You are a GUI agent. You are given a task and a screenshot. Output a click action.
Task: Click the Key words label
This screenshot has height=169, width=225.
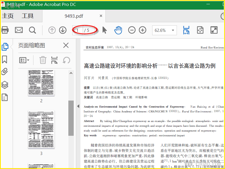tap(90, 135)
